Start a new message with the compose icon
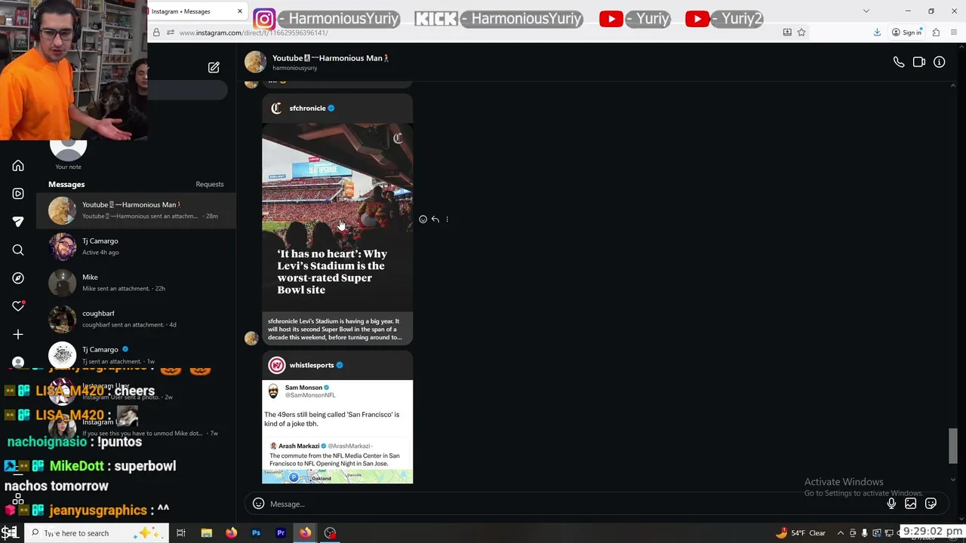The height and width of the screenshot is (543, 966). pyautogui.click(x=214, y=68)
